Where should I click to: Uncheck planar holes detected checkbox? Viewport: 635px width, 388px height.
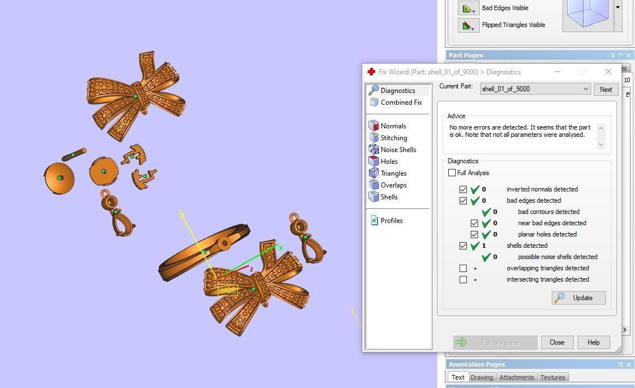point(475,235)
